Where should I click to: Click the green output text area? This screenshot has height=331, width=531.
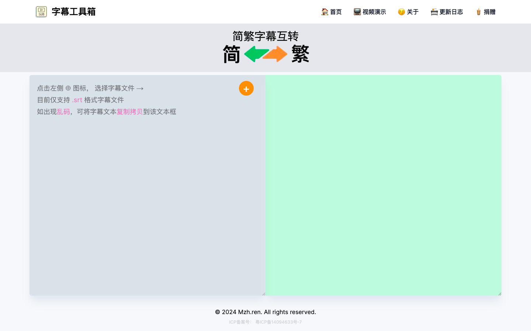tap(383, 184)
